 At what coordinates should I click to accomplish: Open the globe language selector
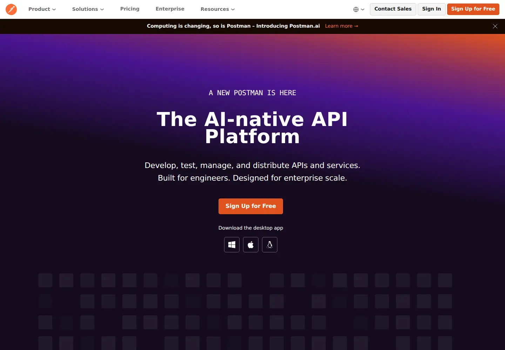pos(359,9)
